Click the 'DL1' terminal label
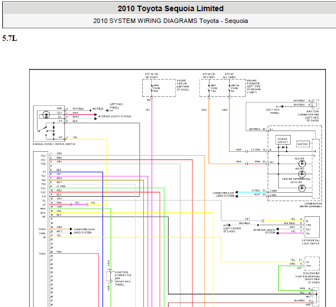 pyautogui.click(x=43, y=188)
